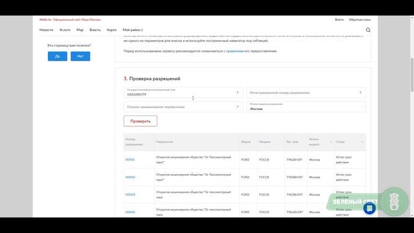
Task: Focus the Полное наименование перевозчика field
Action: point(183,107)
